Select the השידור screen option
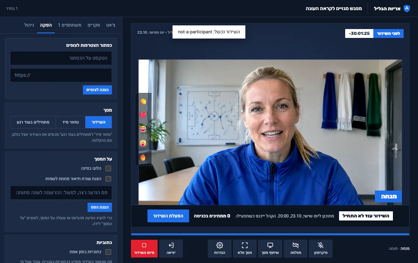The width and height of the screenshot is (418, 263). 99,122
